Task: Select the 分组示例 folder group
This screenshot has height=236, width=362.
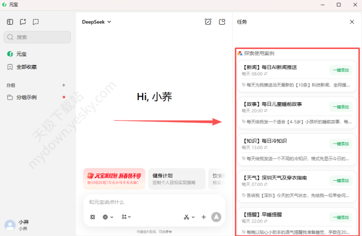Action: pyautogui.click(x=26, y=97)
